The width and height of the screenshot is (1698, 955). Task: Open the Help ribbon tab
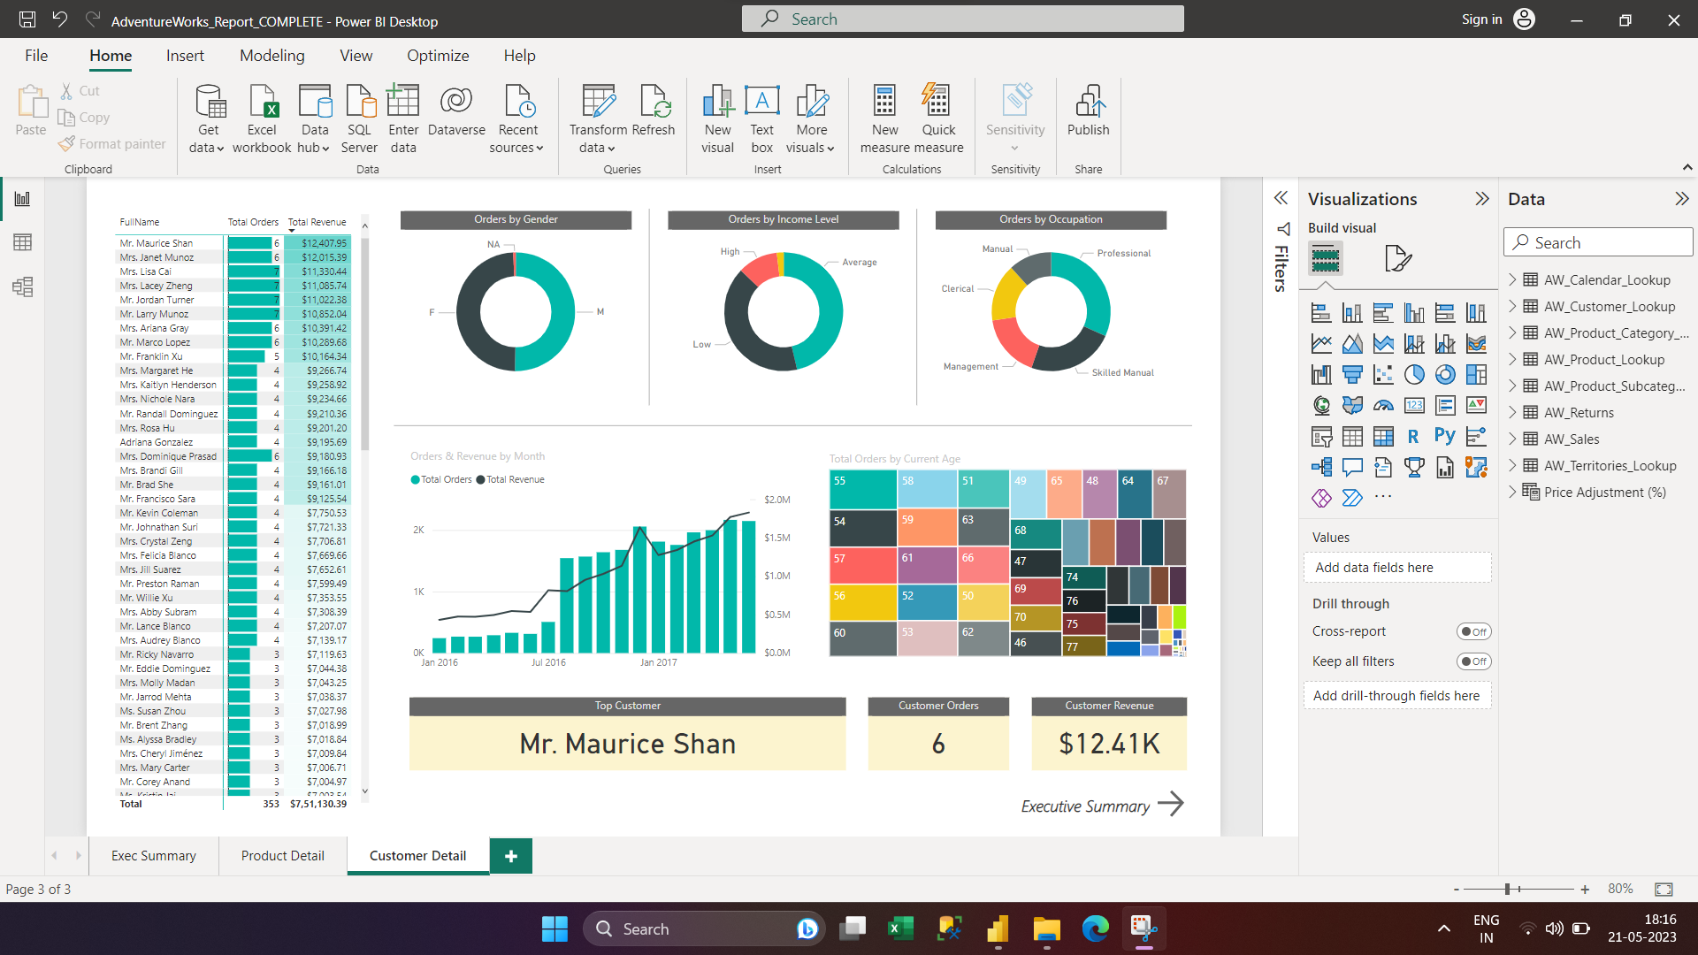tap(520, 56)
